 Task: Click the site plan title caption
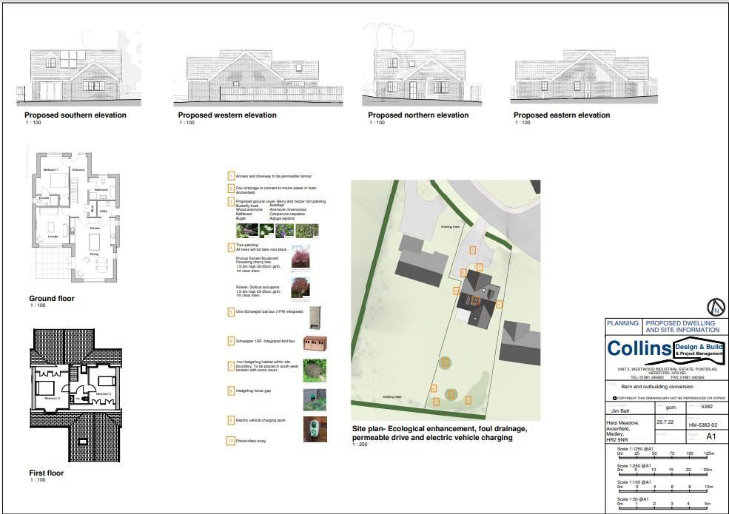[x=440, y=433]
